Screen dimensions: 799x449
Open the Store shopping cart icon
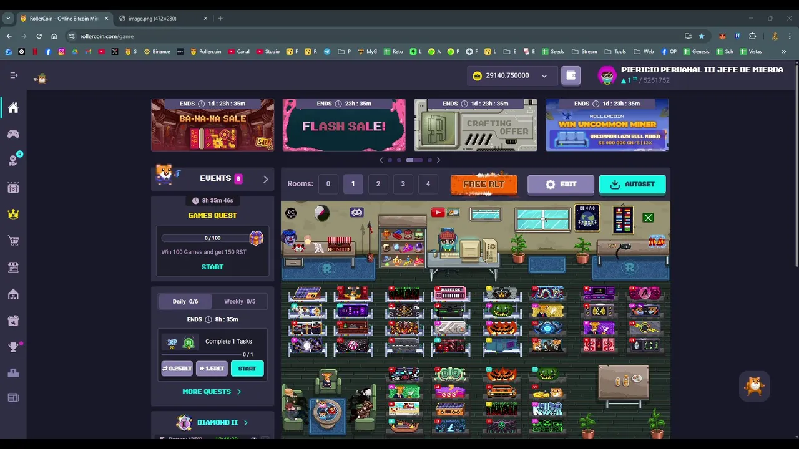(x=13, y=240)
